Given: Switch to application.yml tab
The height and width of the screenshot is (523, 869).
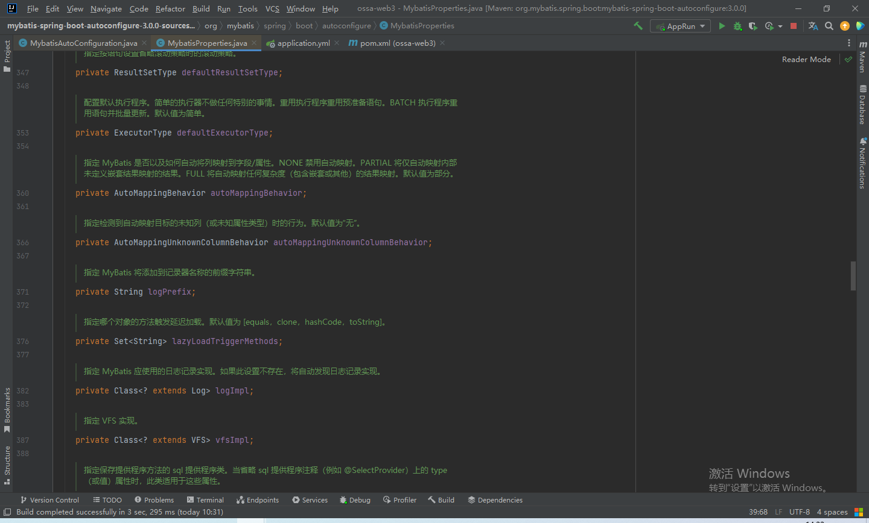Looking at the screenshot, I should pos(303,43).
